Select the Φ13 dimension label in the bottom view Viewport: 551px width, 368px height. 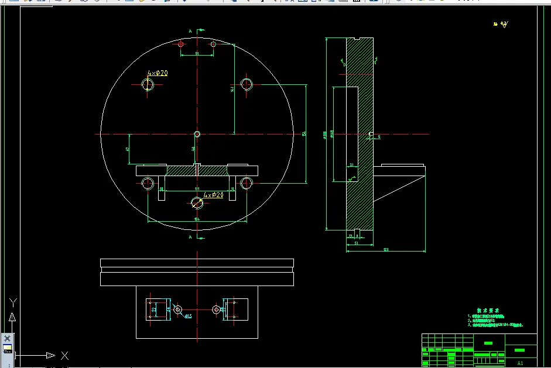pyautogui.click(x=188, y=316)
